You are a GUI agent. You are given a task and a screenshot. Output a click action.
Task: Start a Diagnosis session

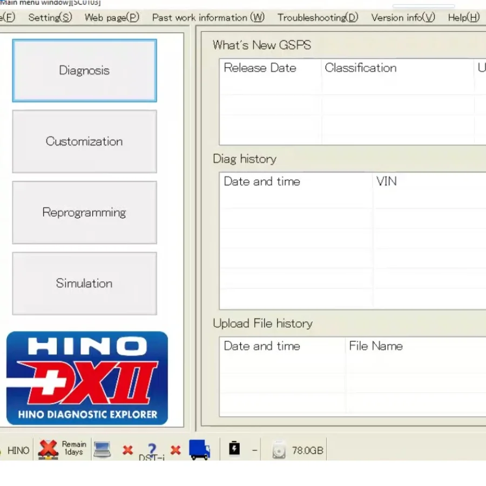click(84, 70)
